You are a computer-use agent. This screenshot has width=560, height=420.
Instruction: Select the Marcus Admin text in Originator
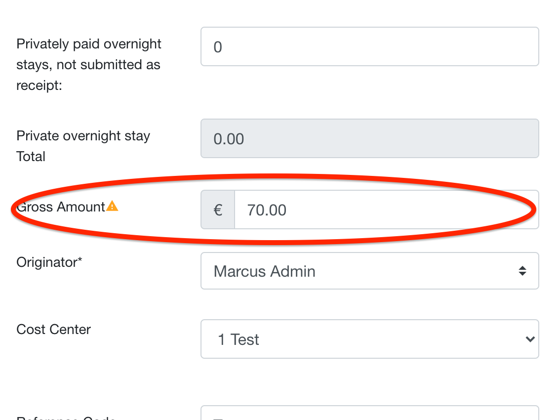tap(264, 271)
